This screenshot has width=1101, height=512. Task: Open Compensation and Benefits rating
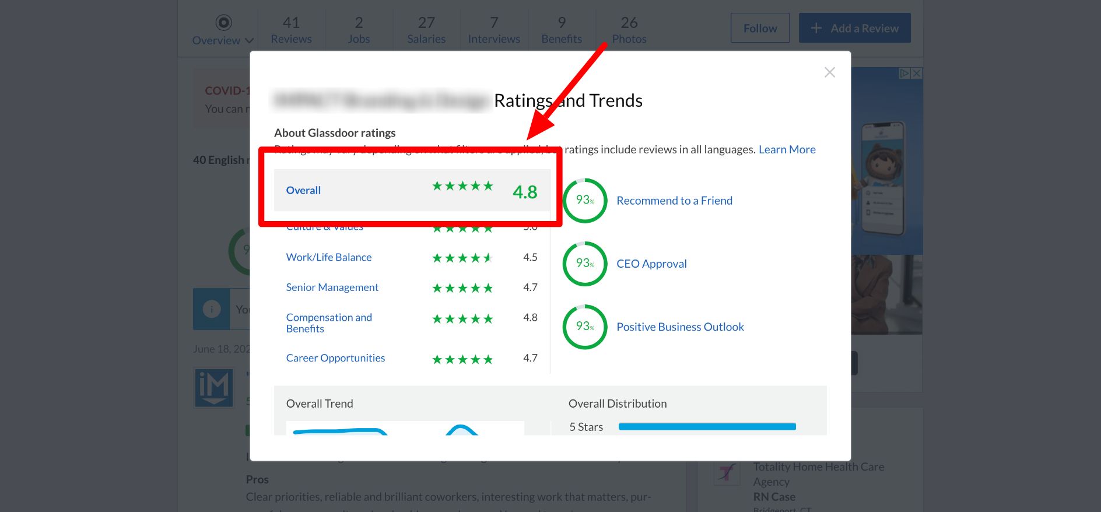tap(329, 323)
